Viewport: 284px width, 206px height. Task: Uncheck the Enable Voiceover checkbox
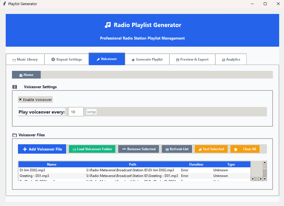(20, 100)
